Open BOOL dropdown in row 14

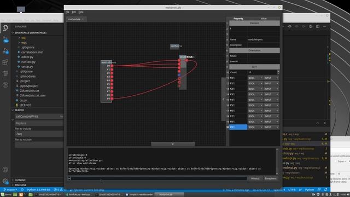click(255, 94)
